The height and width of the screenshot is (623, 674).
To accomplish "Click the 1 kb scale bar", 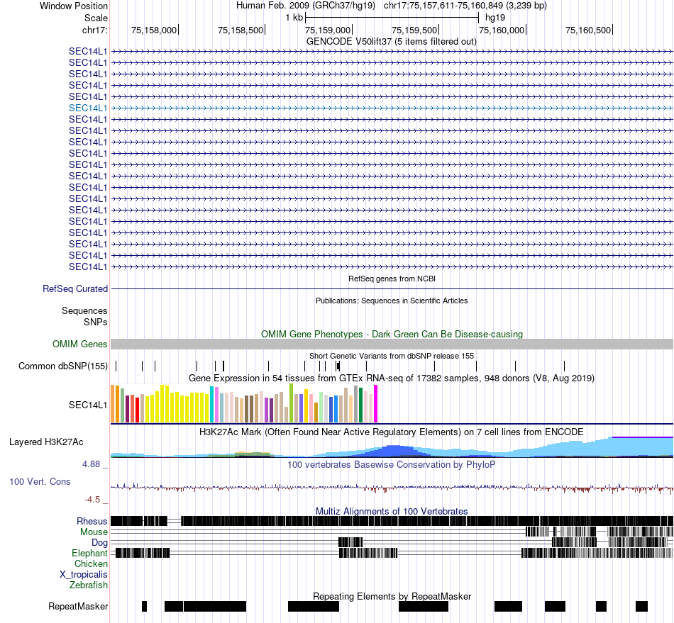I will tap(392, 18).
